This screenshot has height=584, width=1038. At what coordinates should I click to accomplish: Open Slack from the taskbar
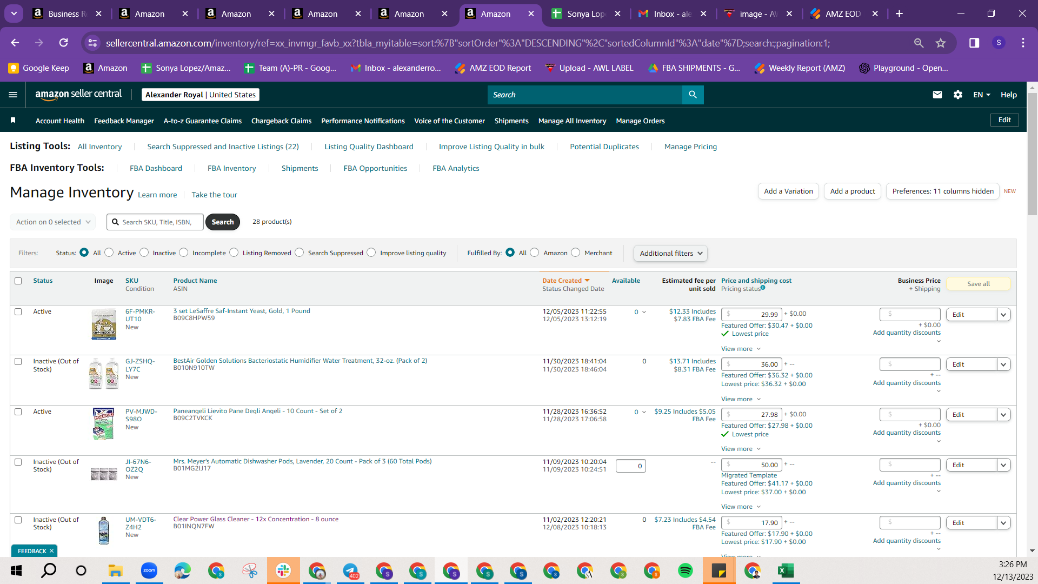tap(283, 570)
